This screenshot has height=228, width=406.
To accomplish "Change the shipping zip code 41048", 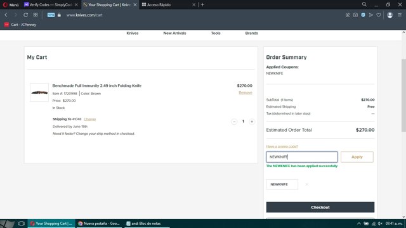I will pos(90,119).
